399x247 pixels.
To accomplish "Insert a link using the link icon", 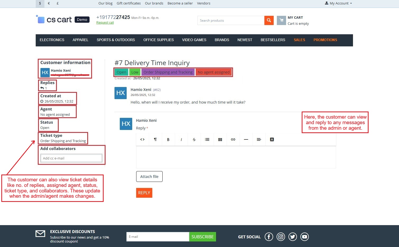I will click(x=233, y=139).
